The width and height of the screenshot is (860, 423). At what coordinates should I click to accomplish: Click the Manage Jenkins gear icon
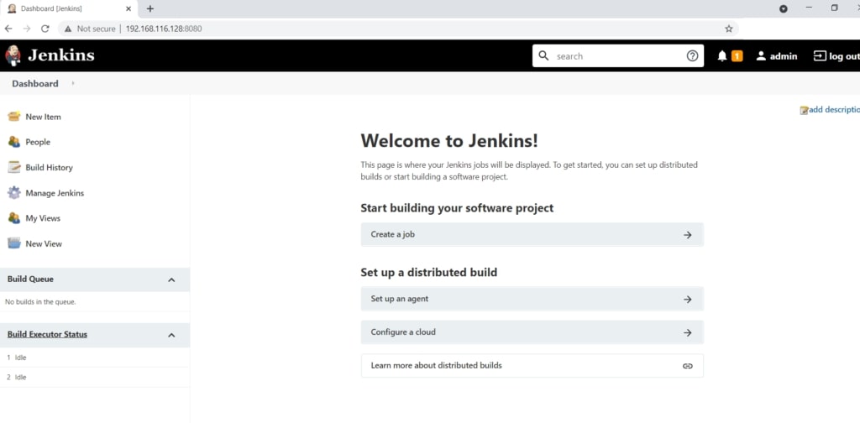coord(14,193)
